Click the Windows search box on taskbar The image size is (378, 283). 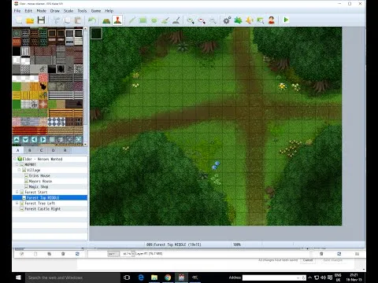[x=72, y=277]
